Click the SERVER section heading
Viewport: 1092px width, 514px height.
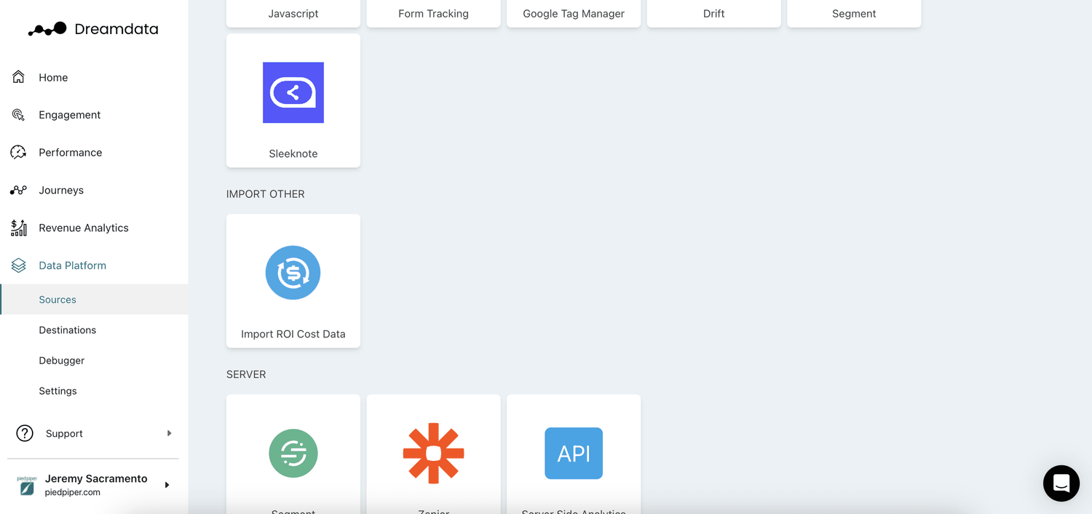pos(246,374)
